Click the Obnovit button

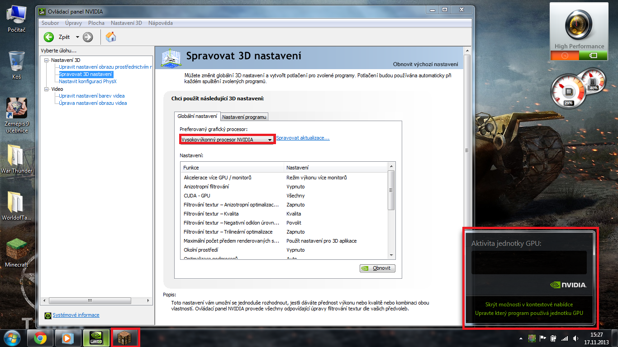(x=377, y=268)
